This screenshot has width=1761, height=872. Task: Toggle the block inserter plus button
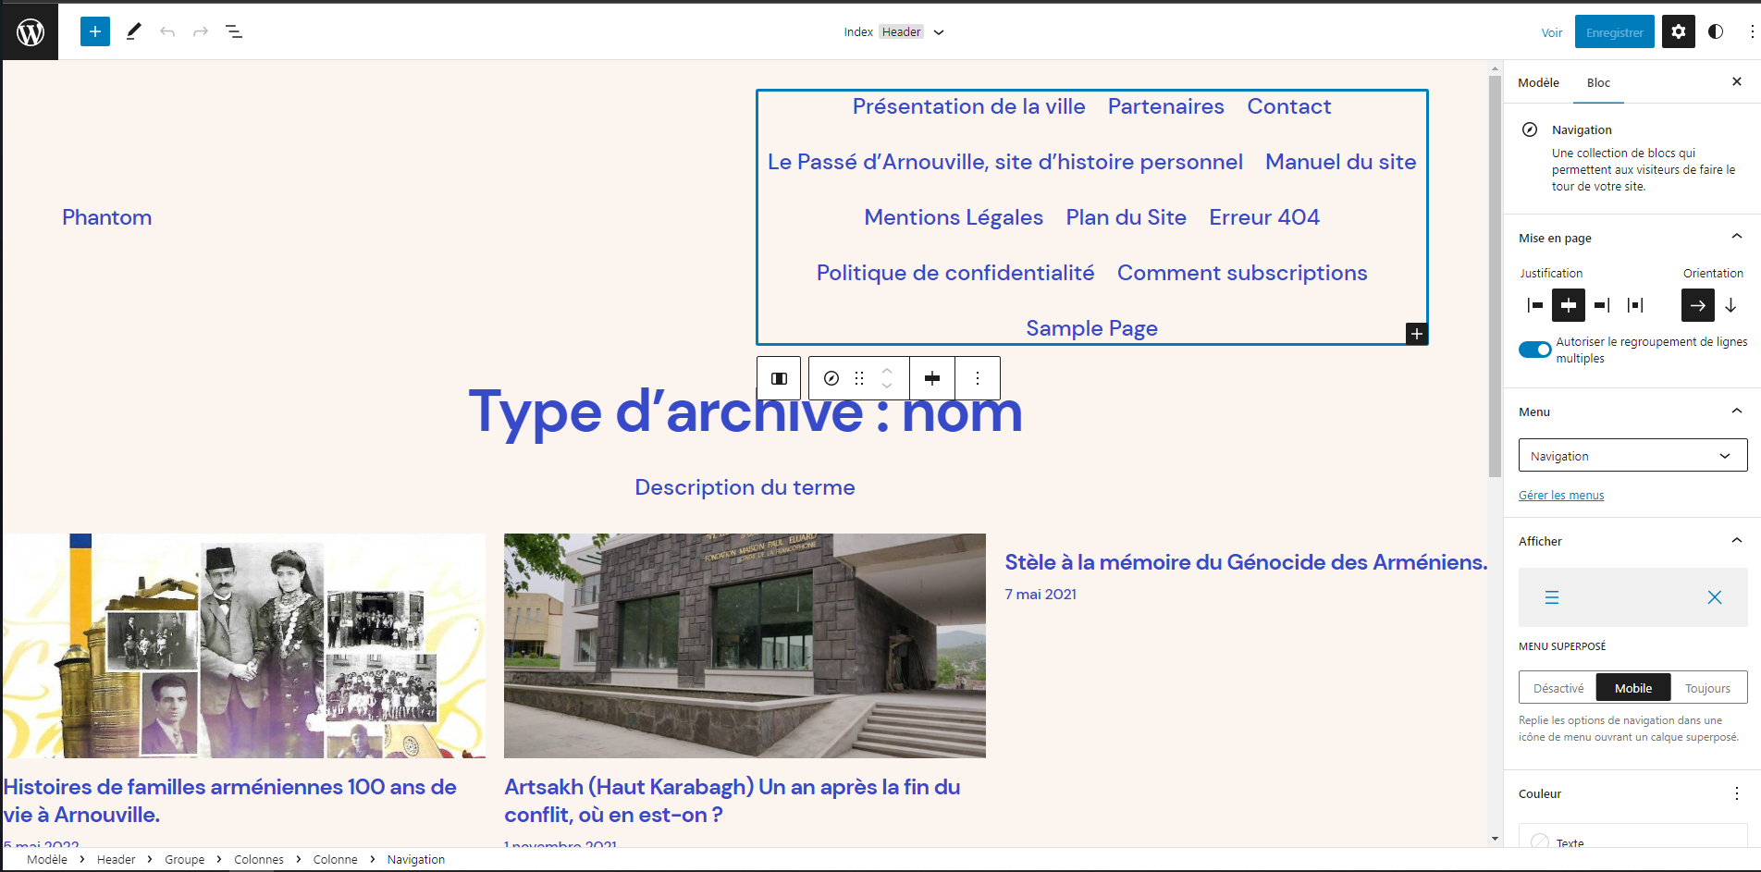click(95, 31)
